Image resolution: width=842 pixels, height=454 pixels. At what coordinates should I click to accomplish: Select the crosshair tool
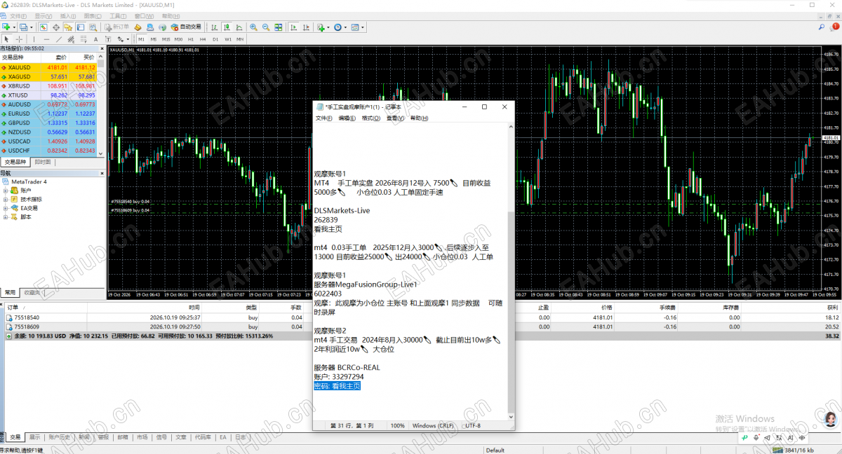pyautogui.click(x=20, y=39)
